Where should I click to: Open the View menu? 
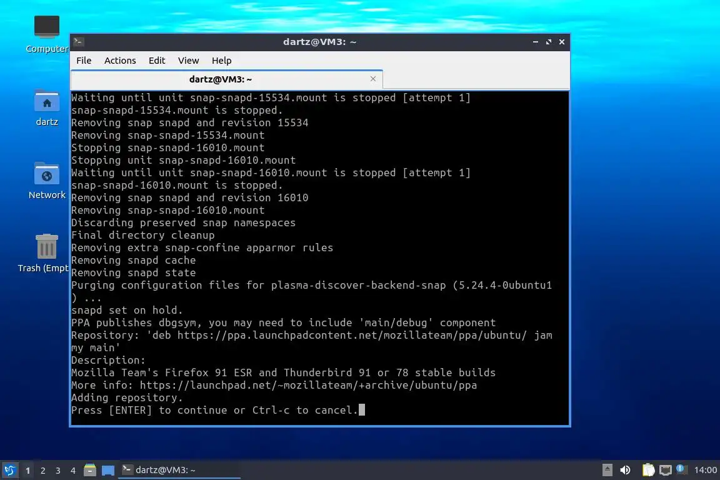[x=188, y=61]
